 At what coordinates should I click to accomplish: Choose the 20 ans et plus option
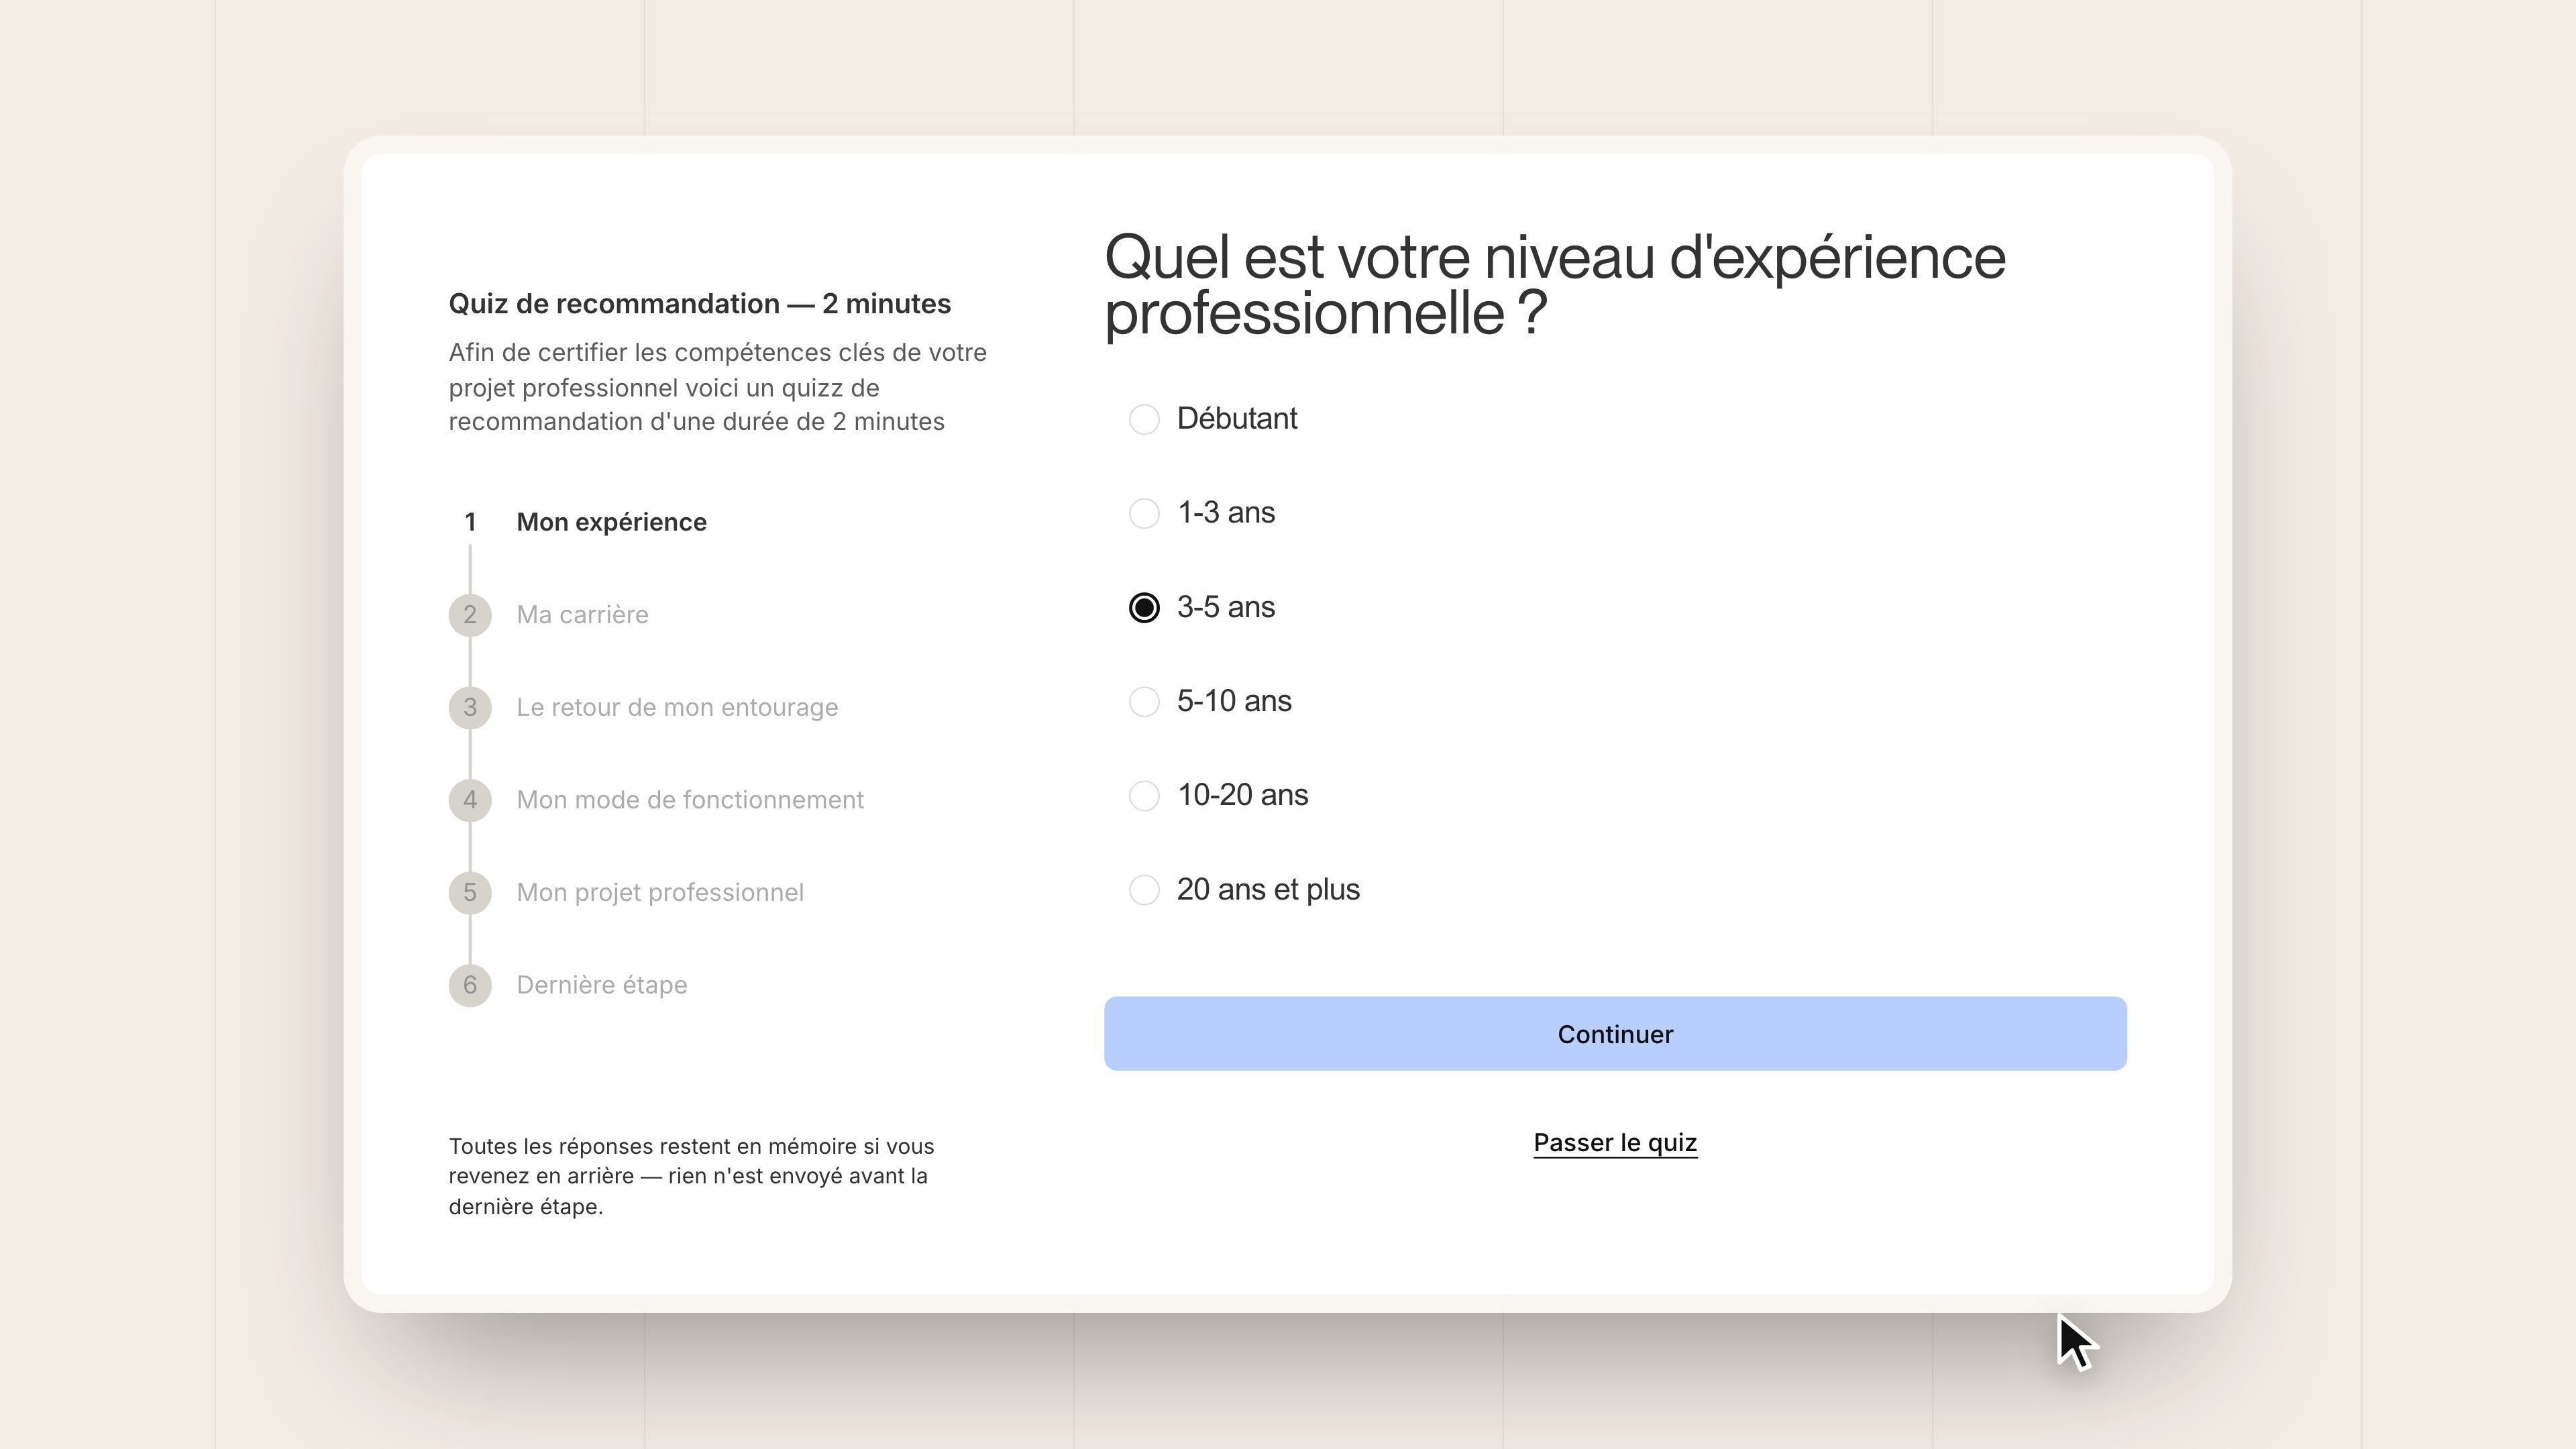1144,890
